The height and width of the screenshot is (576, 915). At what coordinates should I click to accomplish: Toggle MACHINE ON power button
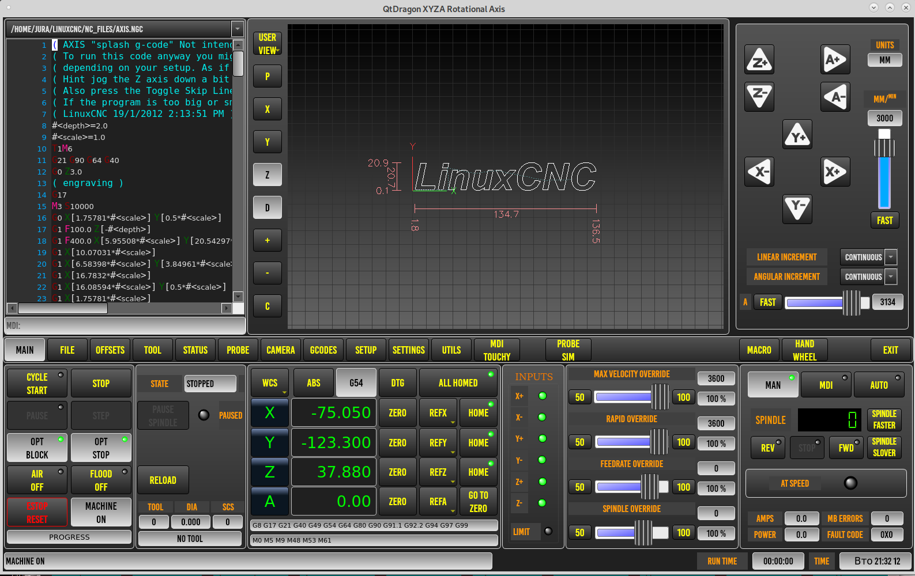click(x=101, y=512)
